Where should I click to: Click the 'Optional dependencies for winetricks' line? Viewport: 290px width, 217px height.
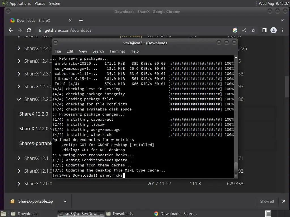[x=93, y=140]
